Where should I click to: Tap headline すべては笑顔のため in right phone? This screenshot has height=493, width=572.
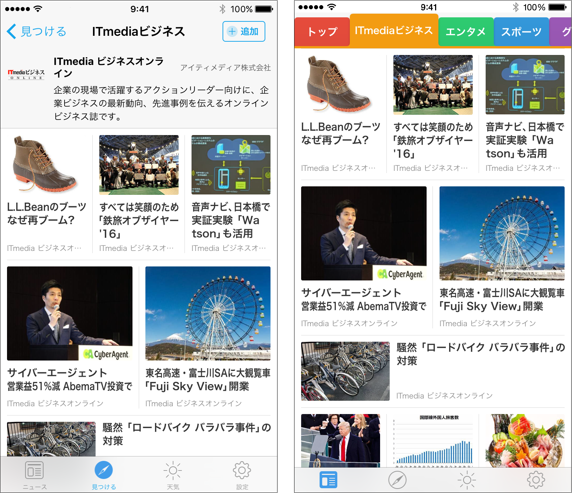tap(433, 140)
